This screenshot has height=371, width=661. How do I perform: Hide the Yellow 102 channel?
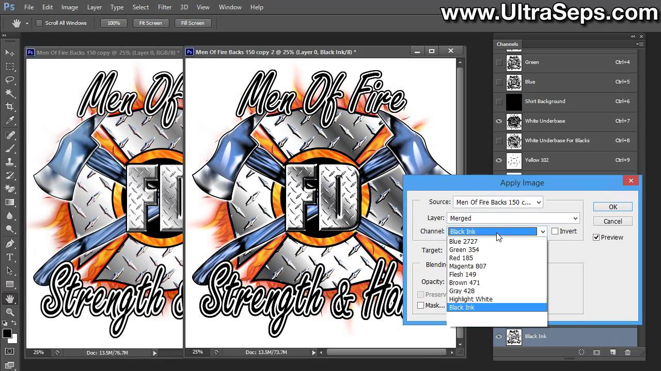(499, 160)
